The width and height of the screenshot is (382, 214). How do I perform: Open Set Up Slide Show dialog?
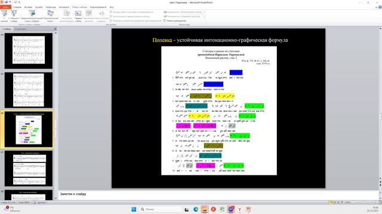point(67,16)
